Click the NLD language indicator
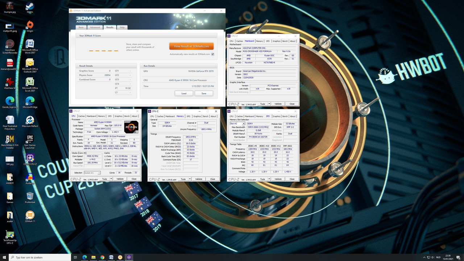 pyautogui.click(x=438, y=257)
